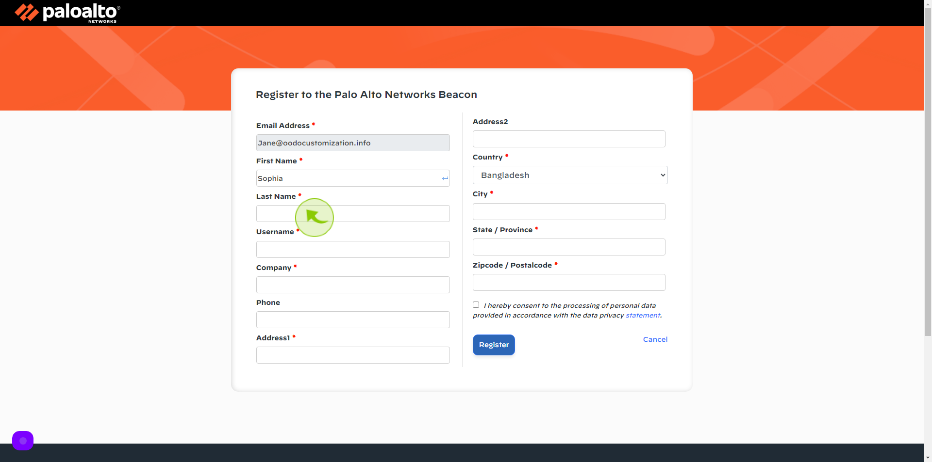Focus the Address2 input field

pos(569,139)
